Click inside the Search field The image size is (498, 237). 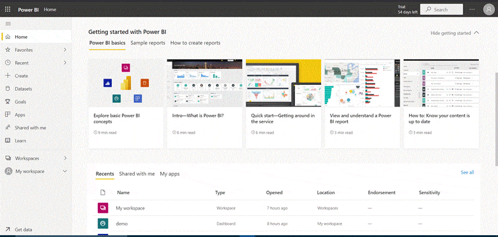441,10
